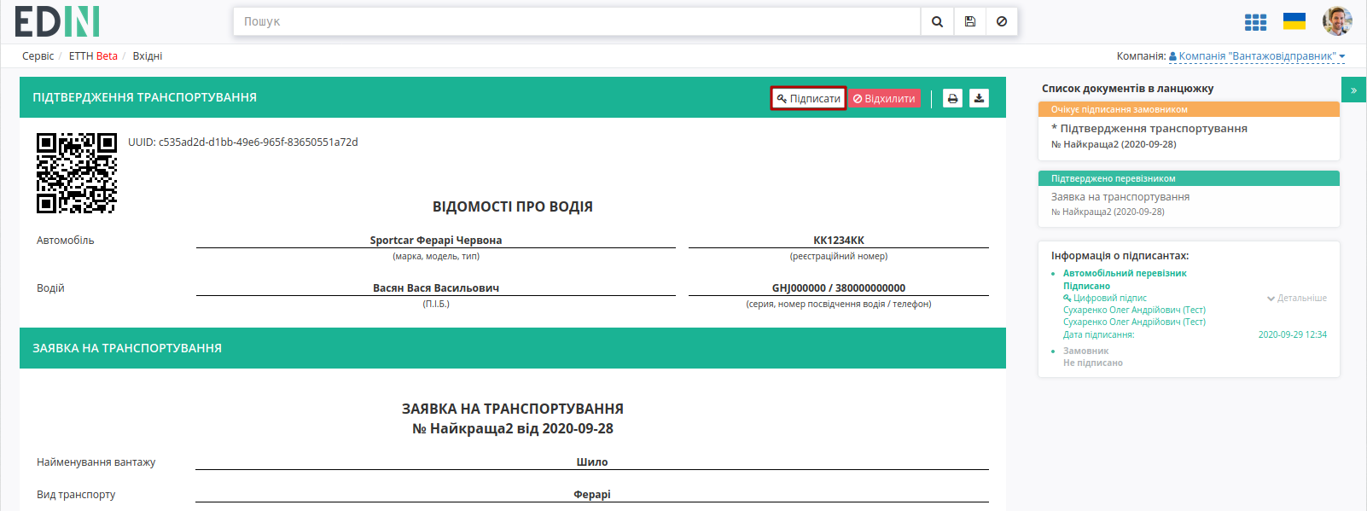The image size is (1367, 511).
Task: Click the Відхилити button
Action: point(884,98)
